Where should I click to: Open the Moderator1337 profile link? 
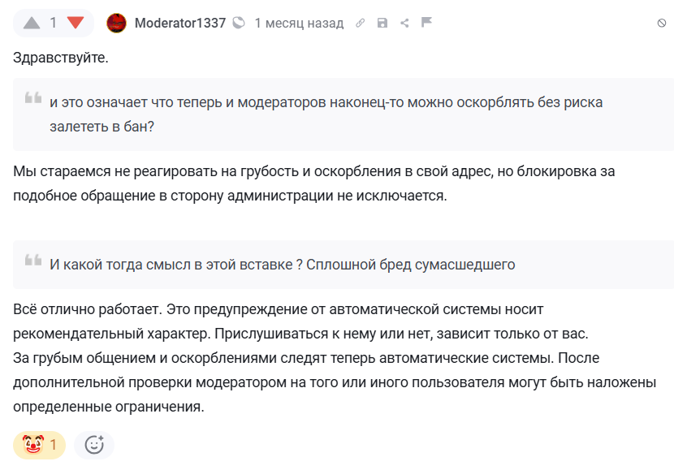[x=180, y=23]
